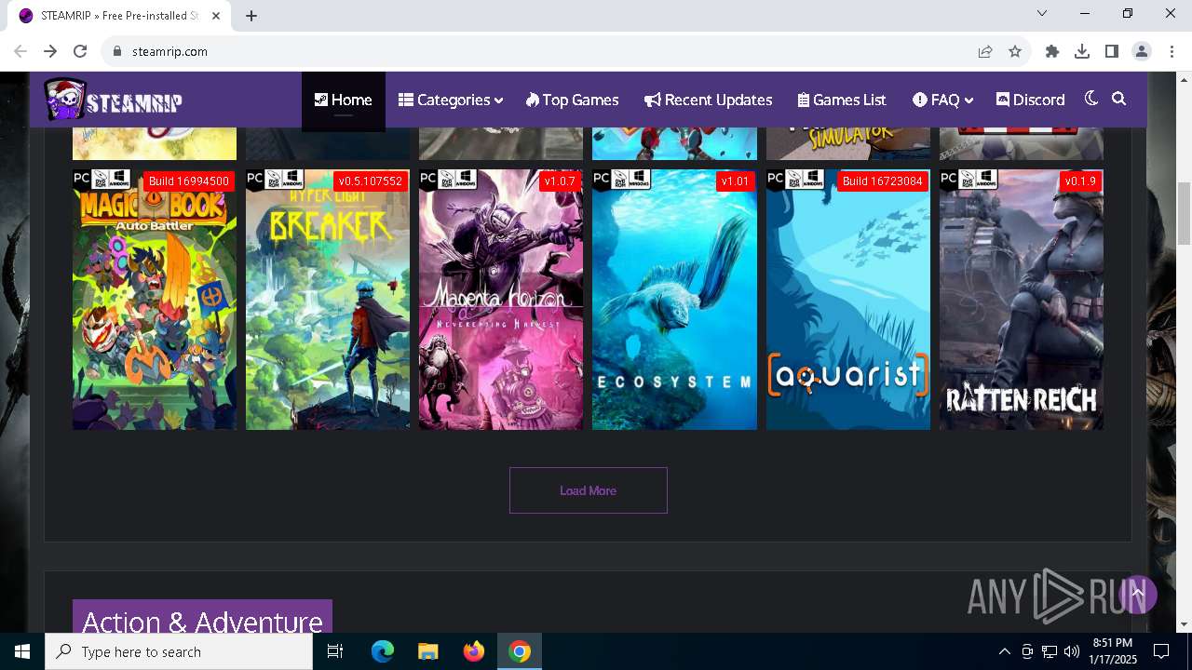Viewport: 1192px width, 670px height.
Task: Launch Microsoft Edge from taskbar
Action: [383, 651]
